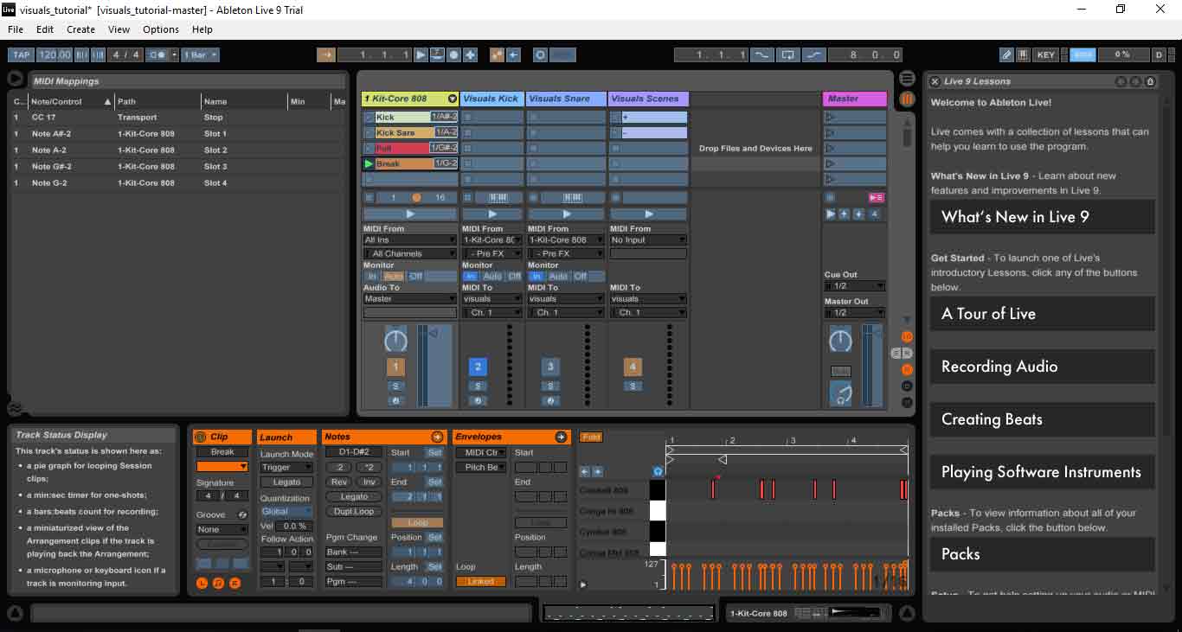Click the Master track pan knob
Screen dimensions: 1182x632
pyautogui.click(x=840, y=340)
